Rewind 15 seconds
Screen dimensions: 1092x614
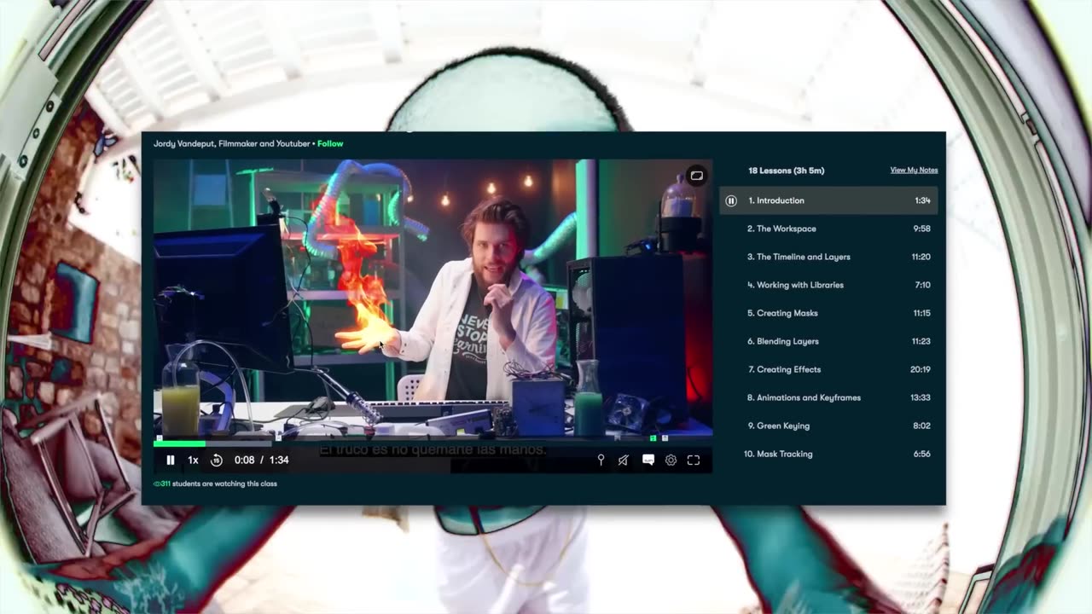[x=217, y=460]
